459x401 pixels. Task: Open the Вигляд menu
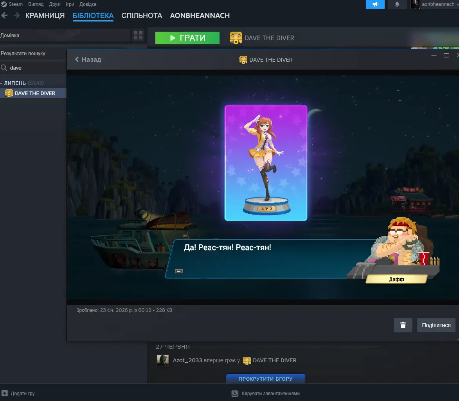click(36, 4)
